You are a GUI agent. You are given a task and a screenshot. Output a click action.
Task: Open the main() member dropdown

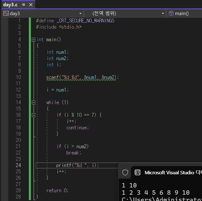(185, 14)
